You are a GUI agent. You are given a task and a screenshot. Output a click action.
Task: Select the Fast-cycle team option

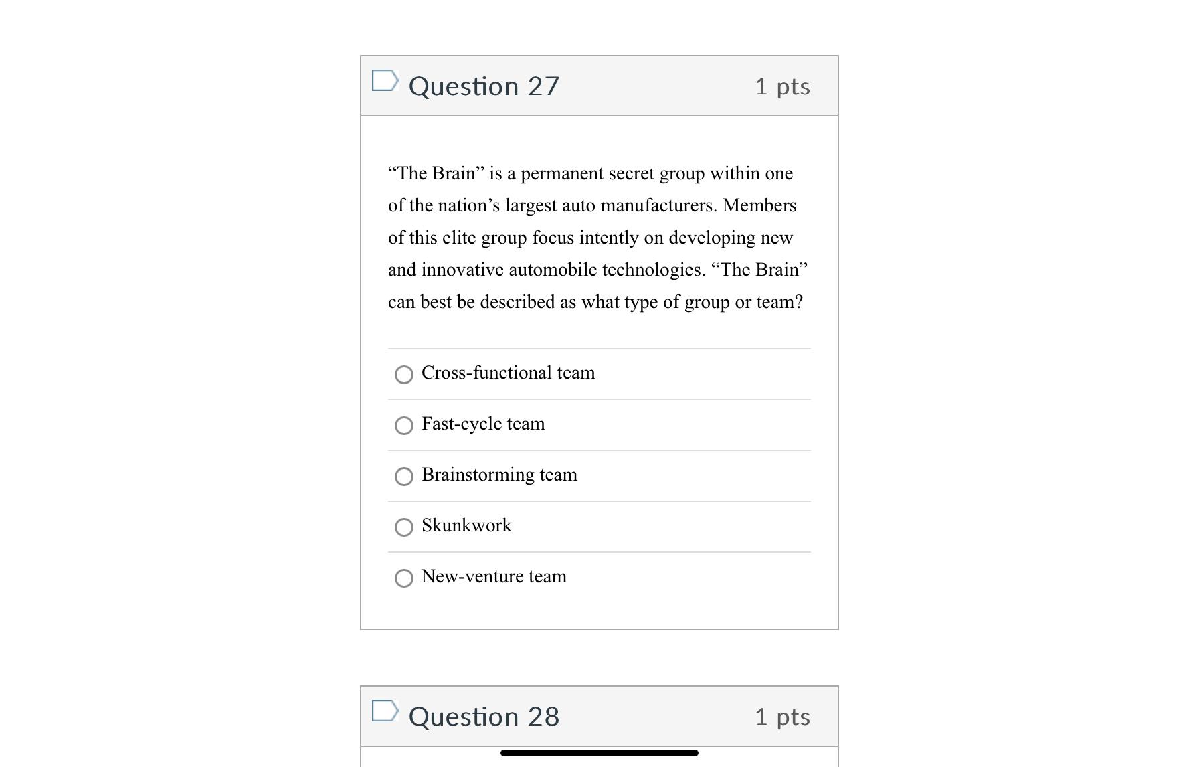[x=403, y=426]
